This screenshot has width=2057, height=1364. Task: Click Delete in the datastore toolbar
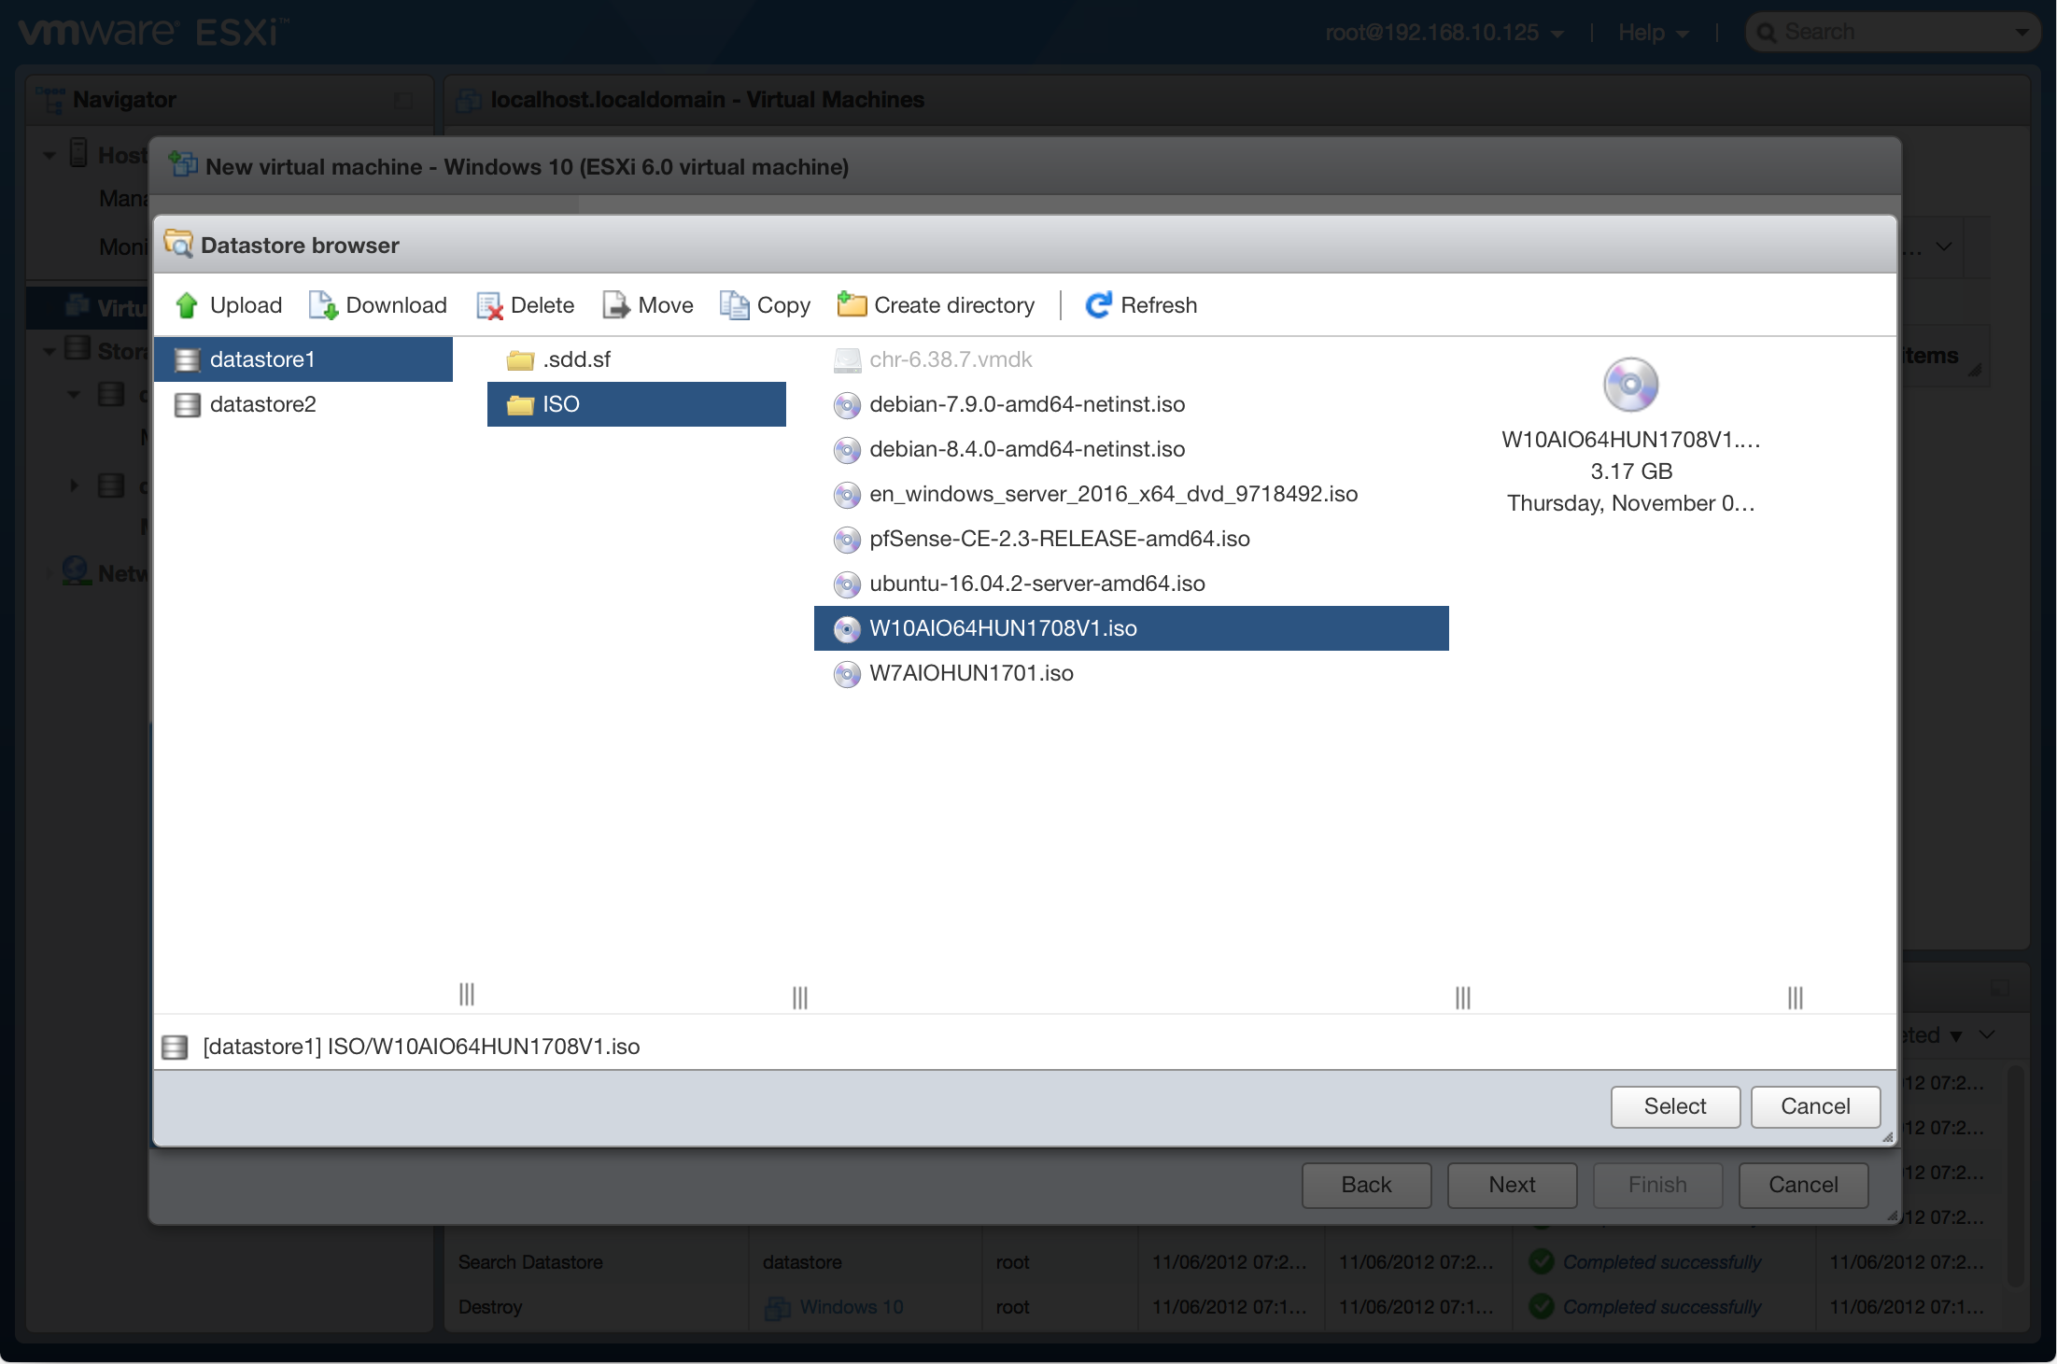tap(526, 305)
